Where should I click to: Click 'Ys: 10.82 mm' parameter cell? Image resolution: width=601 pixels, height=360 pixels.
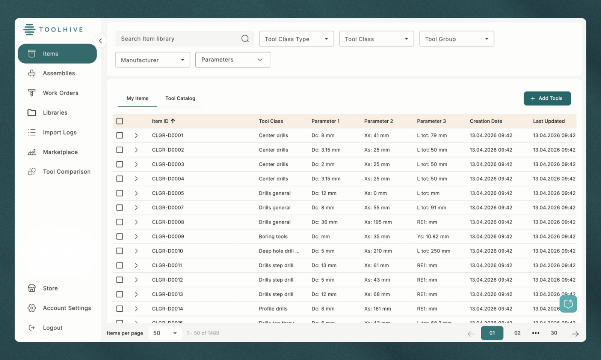[x=433, y=237]
